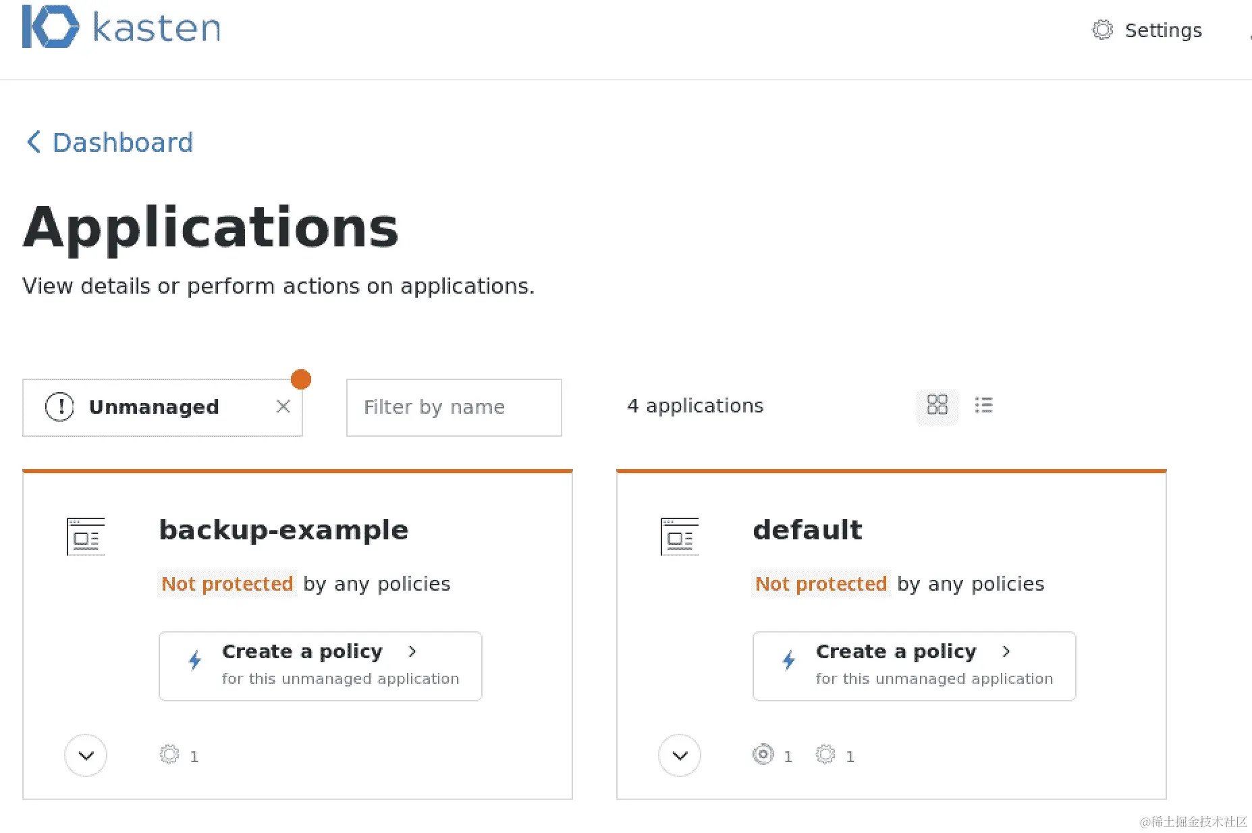Click the default application icon

[x=680, y=536]
